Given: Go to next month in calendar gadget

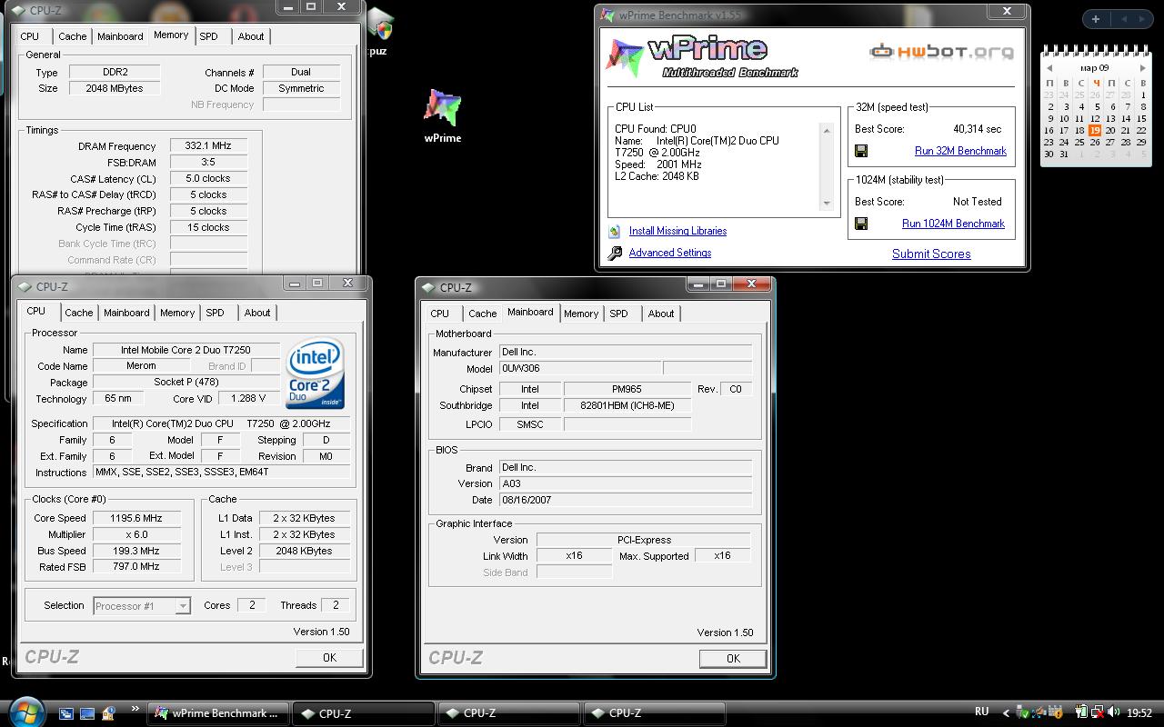Looking at the screenshot, I should (x=1143, y=68).
